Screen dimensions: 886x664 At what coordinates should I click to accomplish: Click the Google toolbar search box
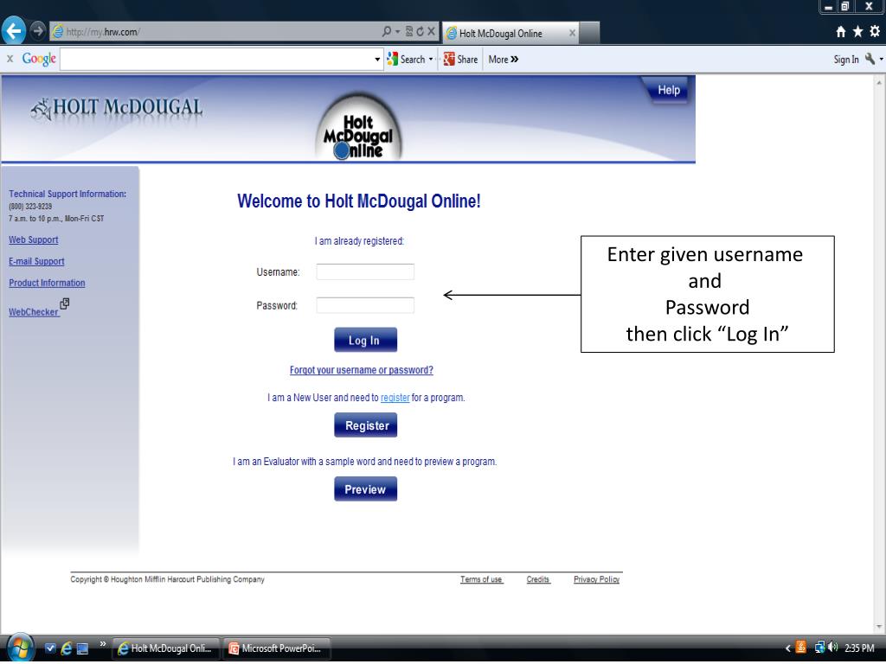(217, 60)
